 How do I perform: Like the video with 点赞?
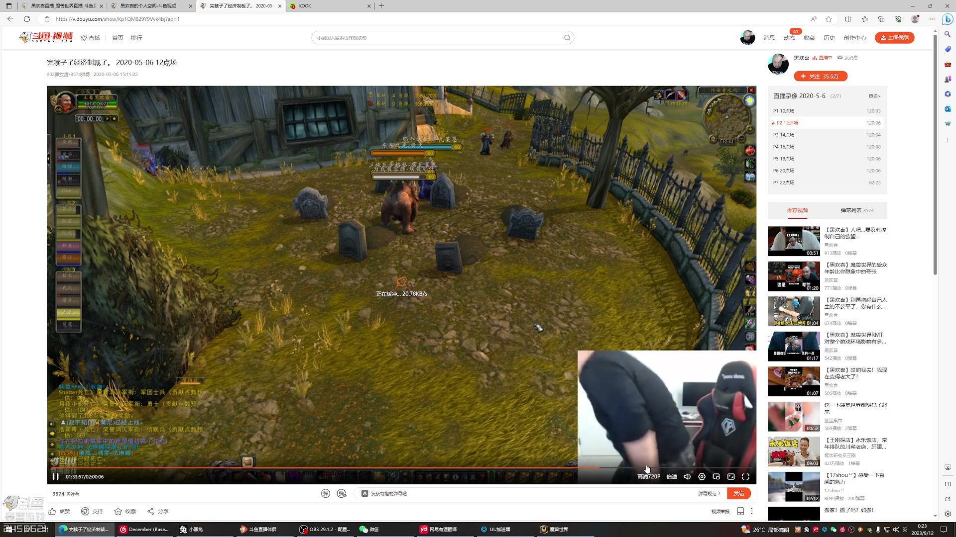click(x=59, y=511)
